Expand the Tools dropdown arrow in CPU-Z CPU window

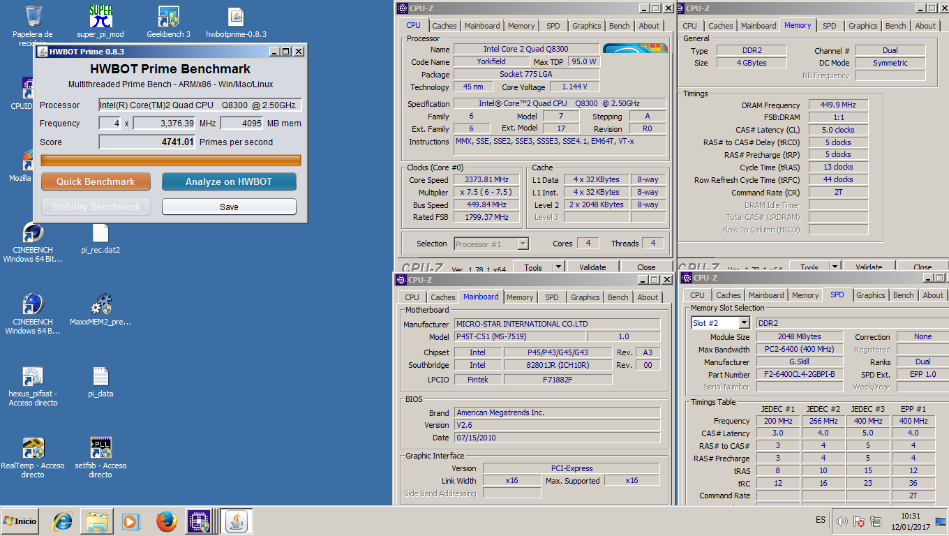pyautogui.click(x=558, y=267)
